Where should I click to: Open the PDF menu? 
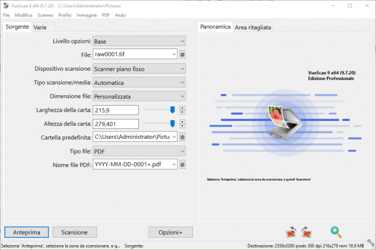[x=106, y=15]
